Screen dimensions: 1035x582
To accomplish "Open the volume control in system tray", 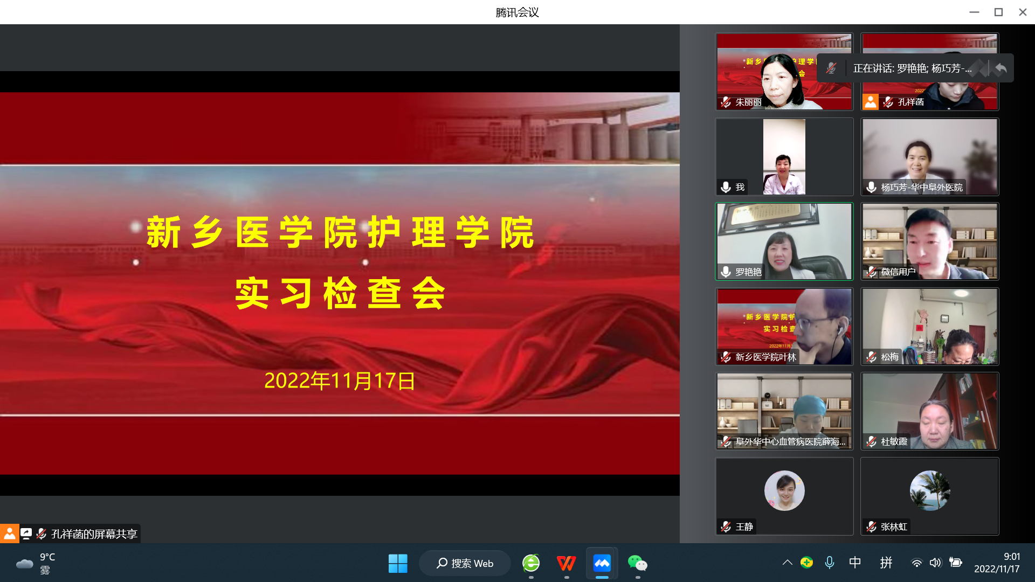I will click(935, 563).
